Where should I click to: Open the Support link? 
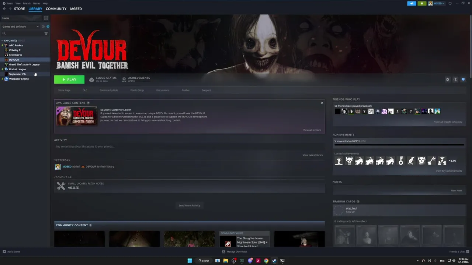[206, 90]
